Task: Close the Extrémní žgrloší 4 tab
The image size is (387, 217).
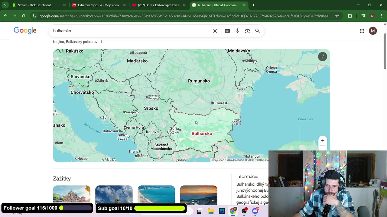Action: [x=125, y=5]
